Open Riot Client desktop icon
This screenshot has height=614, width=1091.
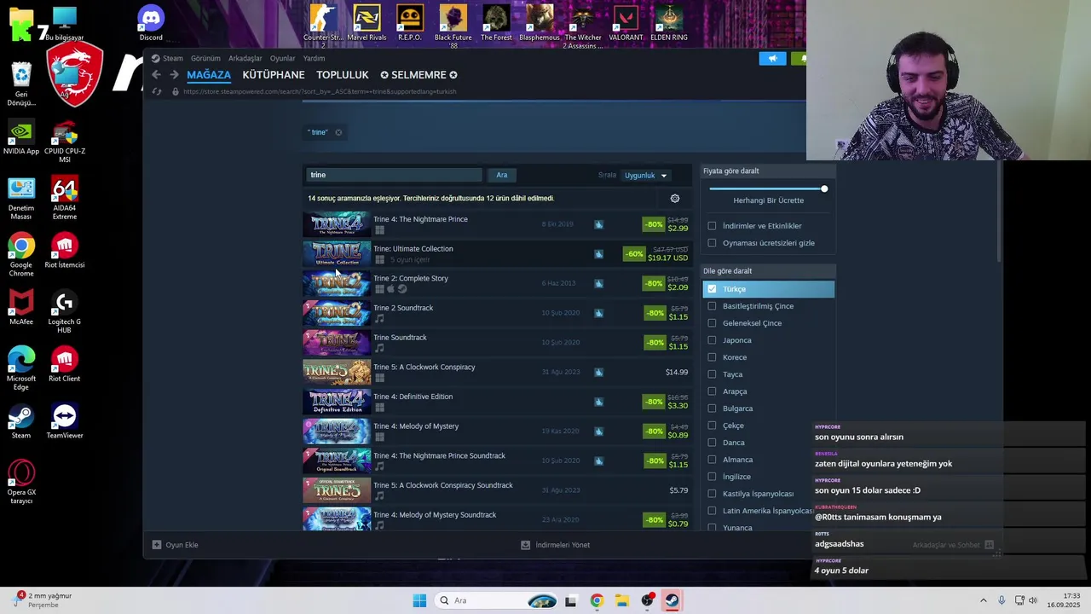tap(65, 365)
